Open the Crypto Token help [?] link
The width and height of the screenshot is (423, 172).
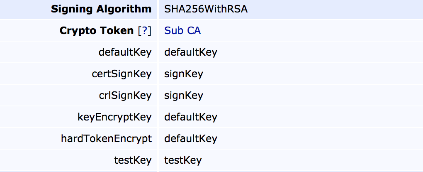click(x=145, y=31)
